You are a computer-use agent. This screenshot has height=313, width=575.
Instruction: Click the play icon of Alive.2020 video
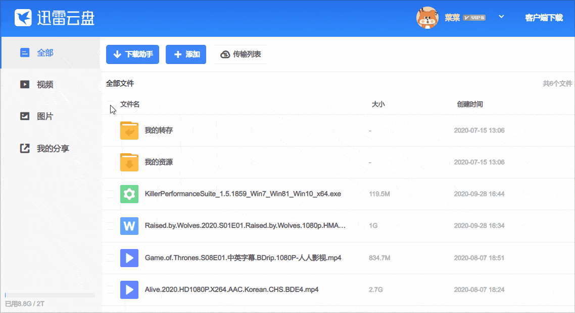pyautogui.click(x=129, y=290)
